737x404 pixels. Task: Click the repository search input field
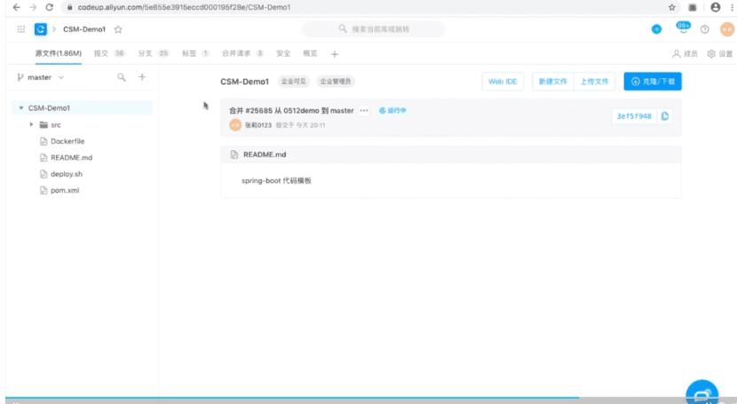tap(374, 29)
